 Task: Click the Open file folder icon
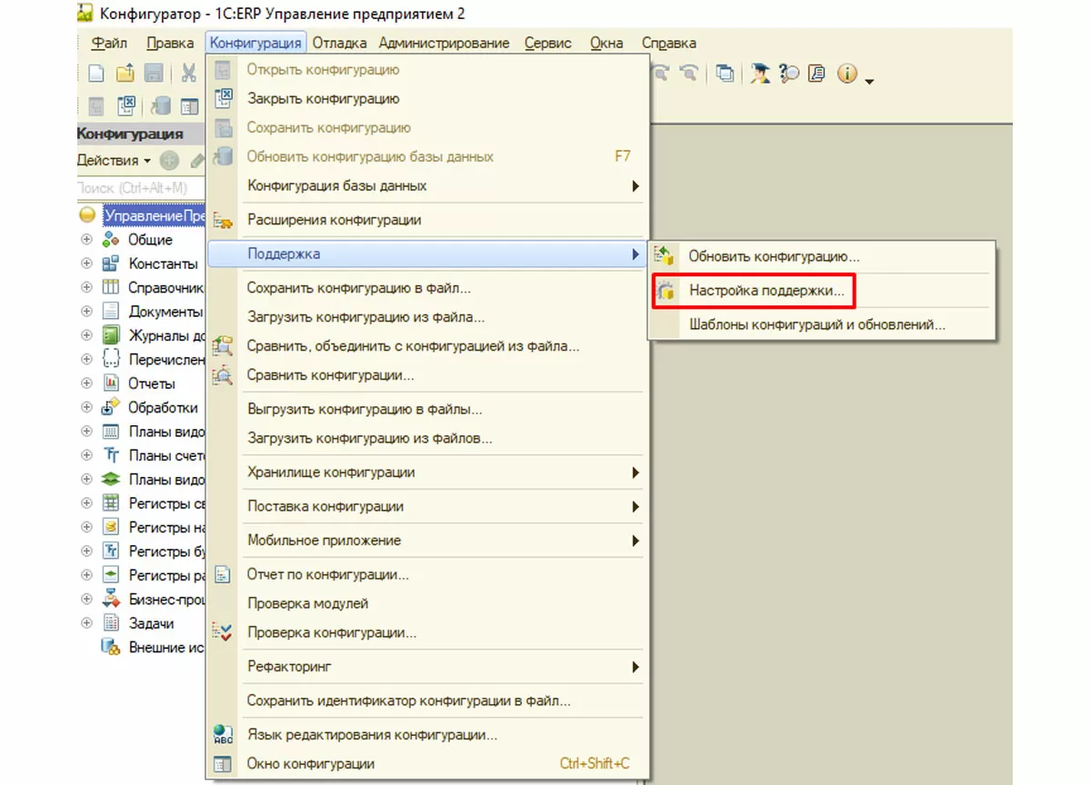(125, 74)
